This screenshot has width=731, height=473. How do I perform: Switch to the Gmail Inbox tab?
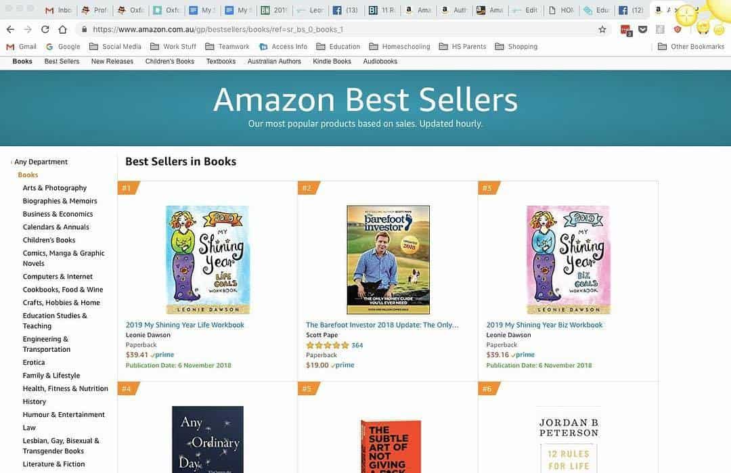click(x=58, y=10)
